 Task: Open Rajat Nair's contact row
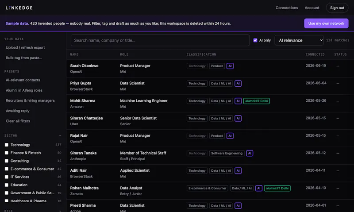[210, 139]
